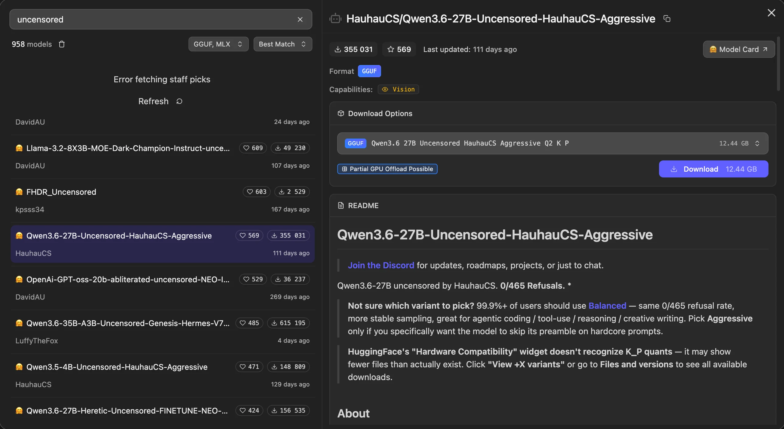Click the heart 529 on OpenAi-GPT-oss-20b row
This screenshot has height=429, width=784.
pyautogui.click(x=253, y=280)
